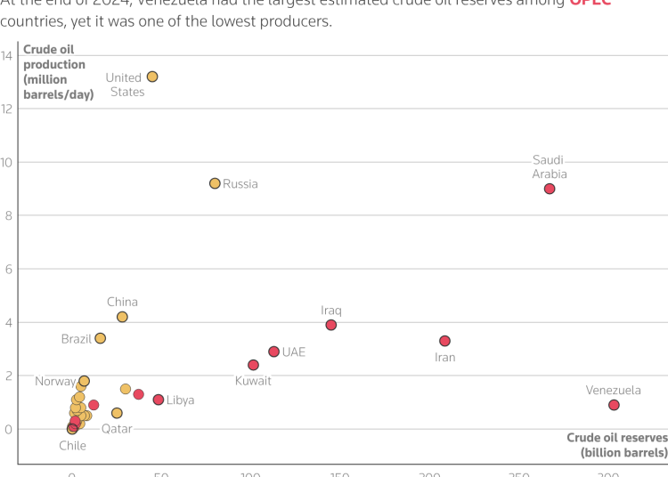
Task: Click the UAE data point
Action: point(273,352)
